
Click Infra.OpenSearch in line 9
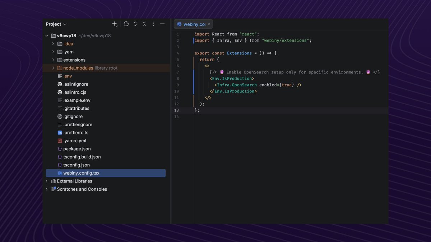pos(237,85)
